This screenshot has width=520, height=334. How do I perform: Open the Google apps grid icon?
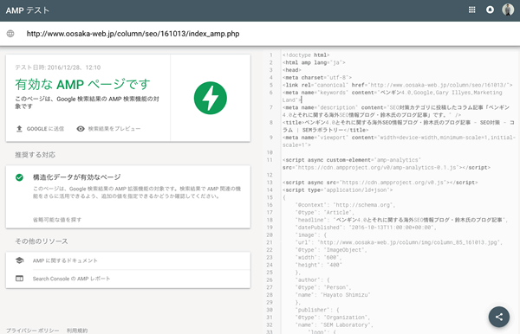472,10
